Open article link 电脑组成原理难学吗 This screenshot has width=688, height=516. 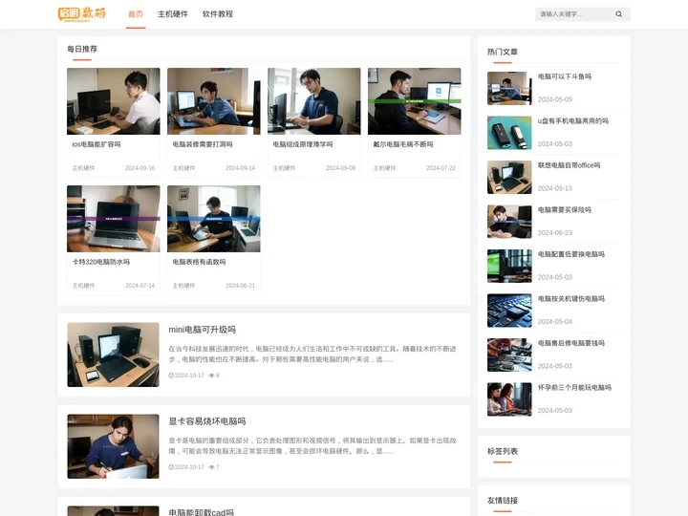(303, 144)
